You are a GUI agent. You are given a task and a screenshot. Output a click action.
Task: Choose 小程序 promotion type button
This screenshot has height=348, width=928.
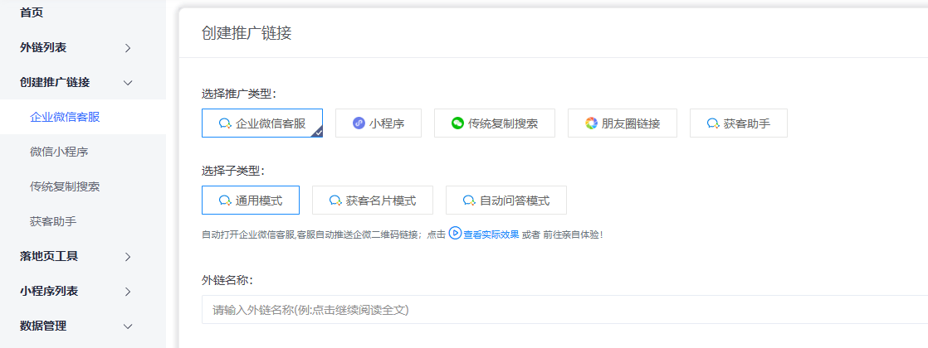click(379, 123)
